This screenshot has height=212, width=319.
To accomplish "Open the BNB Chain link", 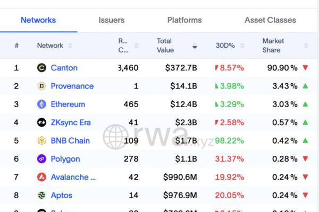I will pyautogui.click(x=70, y=141).
